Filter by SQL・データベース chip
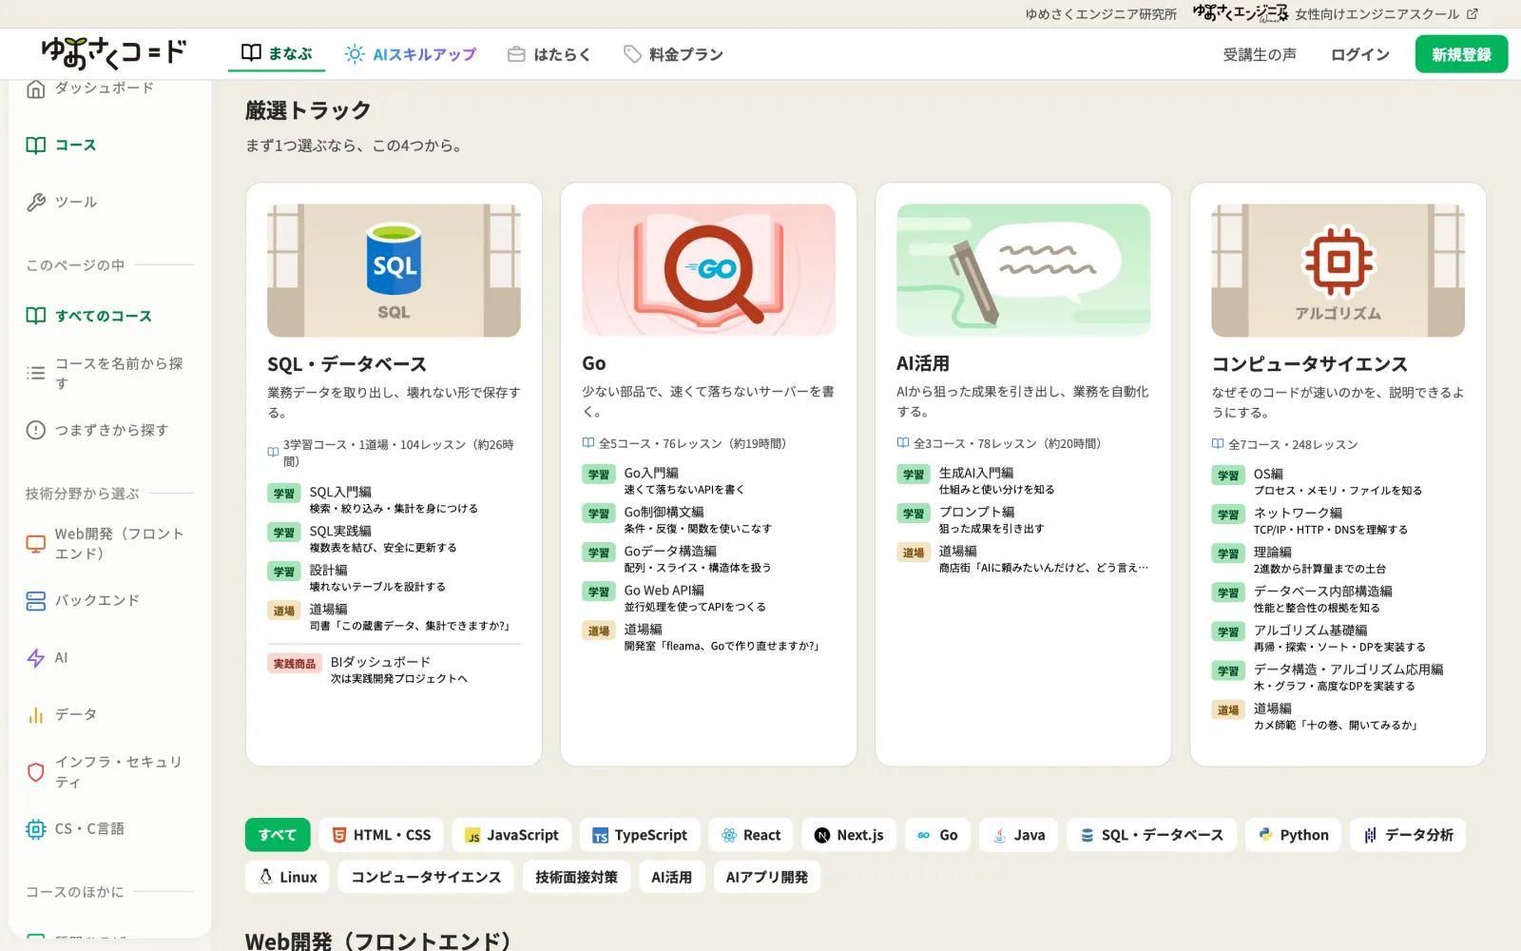The height and width of the screenshot is (951, 1521). click(1151, 835)
